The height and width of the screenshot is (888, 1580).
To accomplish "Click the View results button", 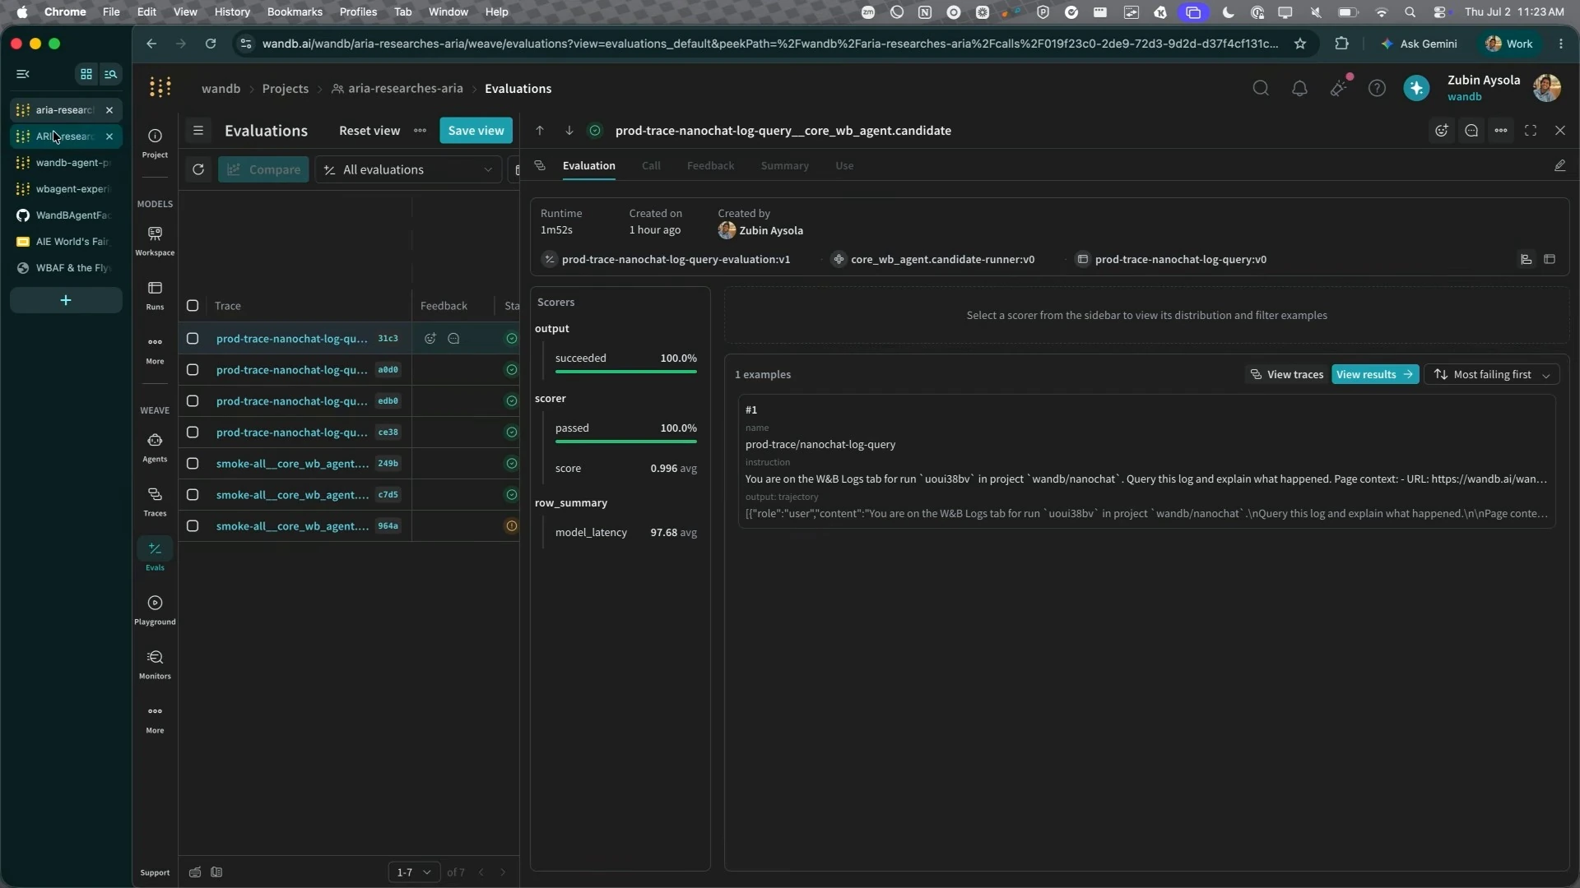I will (x=1374, y=374).
